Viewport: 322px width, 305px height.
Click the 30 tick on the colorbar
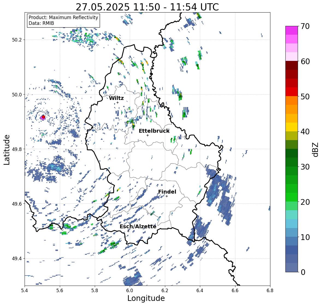pos(305,167)
